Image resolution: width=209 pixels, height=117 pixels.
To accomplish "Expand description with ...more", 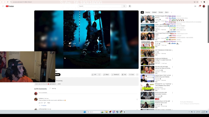I will (x=59, y=84).
